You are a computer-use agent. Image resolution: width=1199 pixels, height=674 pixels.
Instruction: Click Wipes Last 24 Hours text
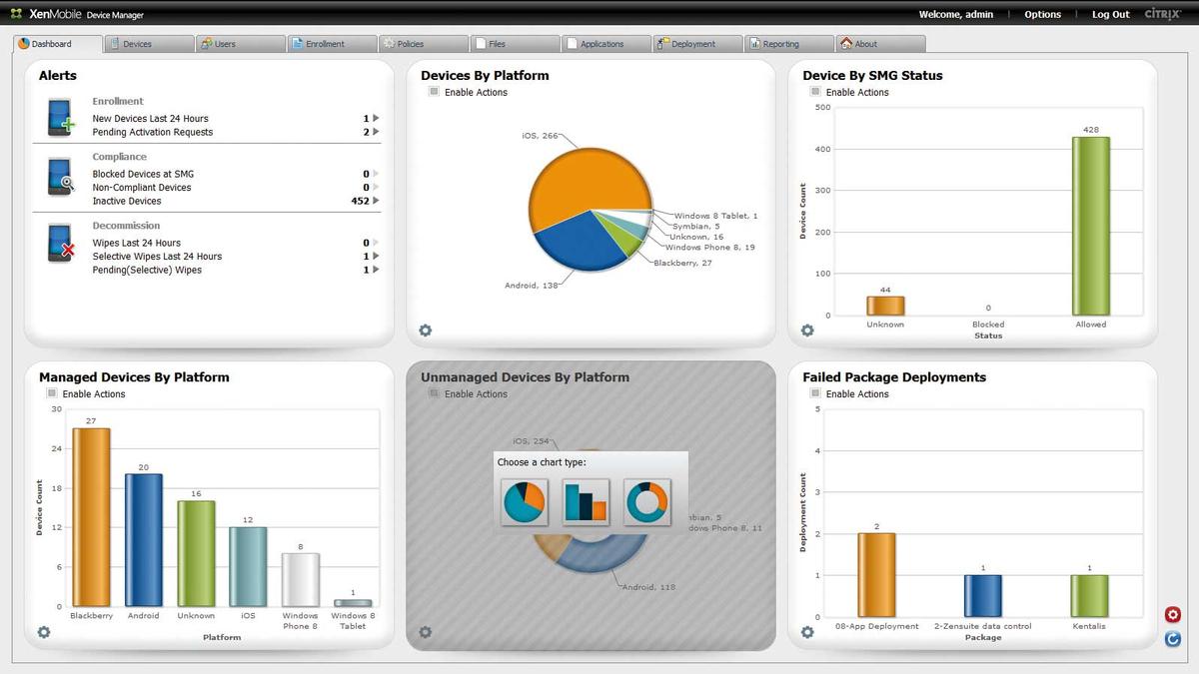[137, 243]
